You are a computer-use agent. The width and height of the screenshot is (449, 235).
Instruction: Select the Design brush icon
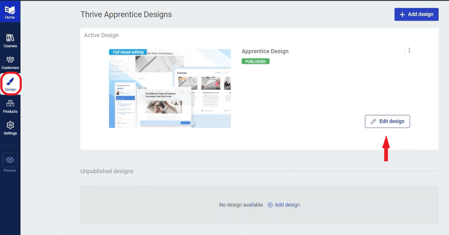click(10, 82)
